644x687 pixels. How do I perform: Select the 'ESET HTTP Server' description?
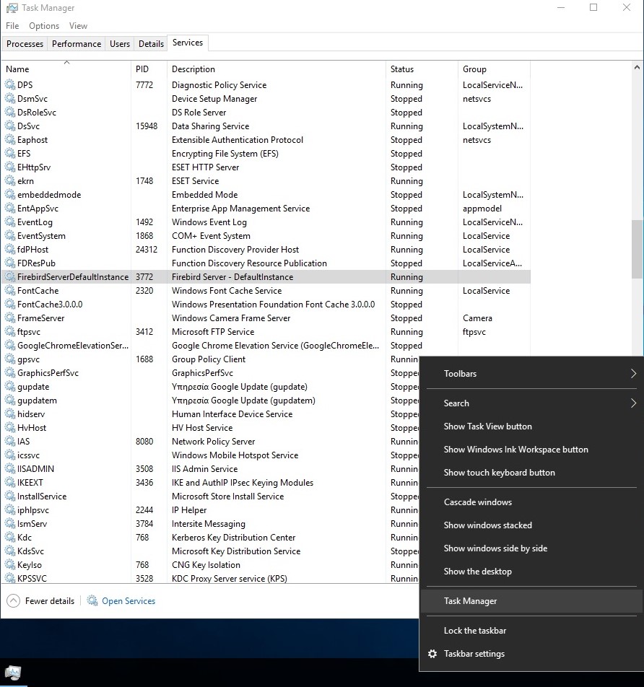[x=206, y=167]
